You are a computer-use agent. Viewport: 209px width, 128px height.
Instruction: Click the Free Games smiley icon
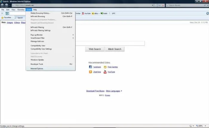pyautogui.click(x=105, y=67)
